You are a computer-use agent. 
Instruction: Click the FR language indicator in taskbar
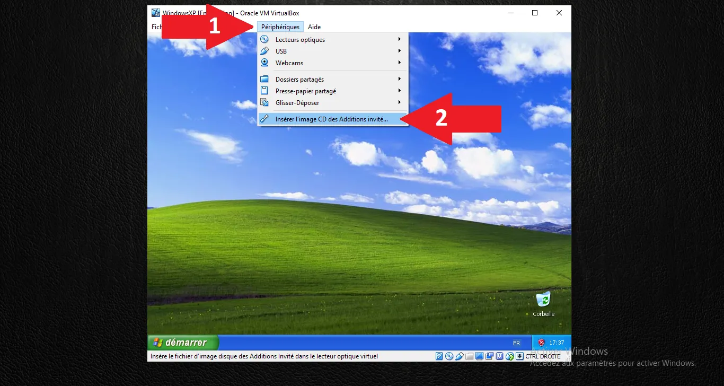click(516, 343)
